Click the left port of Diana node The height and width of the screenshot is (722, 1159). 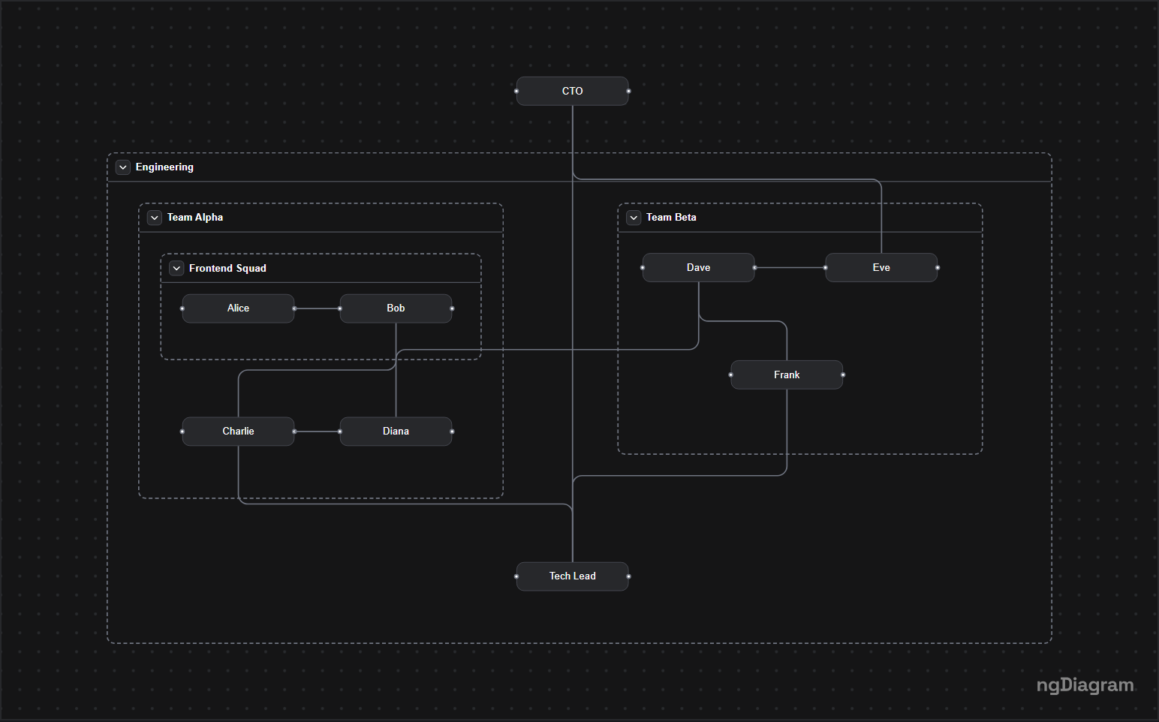pos(340,432)
